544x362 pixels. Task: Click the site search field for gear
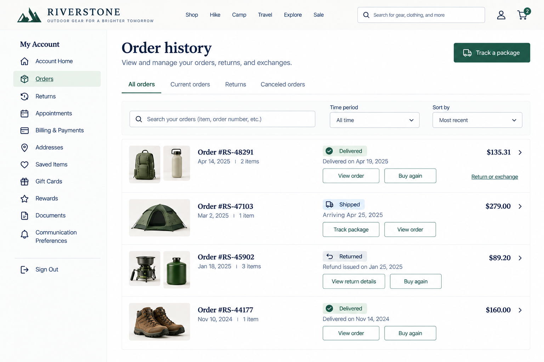click(x=421, y=15)
